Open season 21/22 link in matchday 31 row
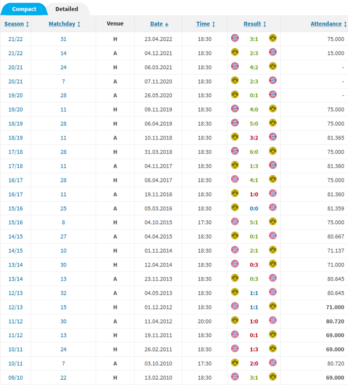Image resolution: width=348 pixels, height=385 pixels. (15, 39)
